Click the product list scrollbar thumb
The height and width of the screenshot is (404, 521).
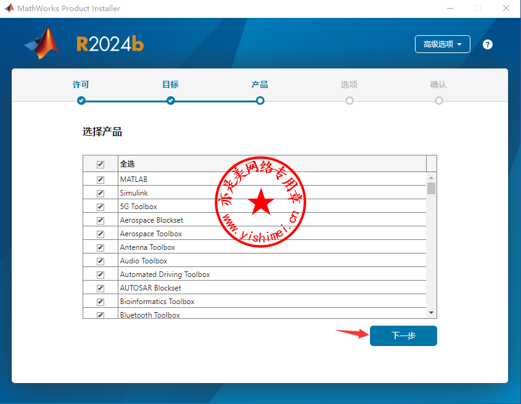click(x=431, y=188)
